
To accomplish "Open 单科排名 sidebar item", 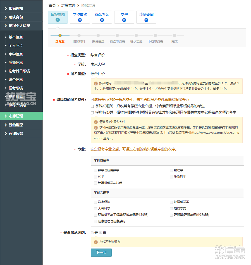I will [16, 97].
